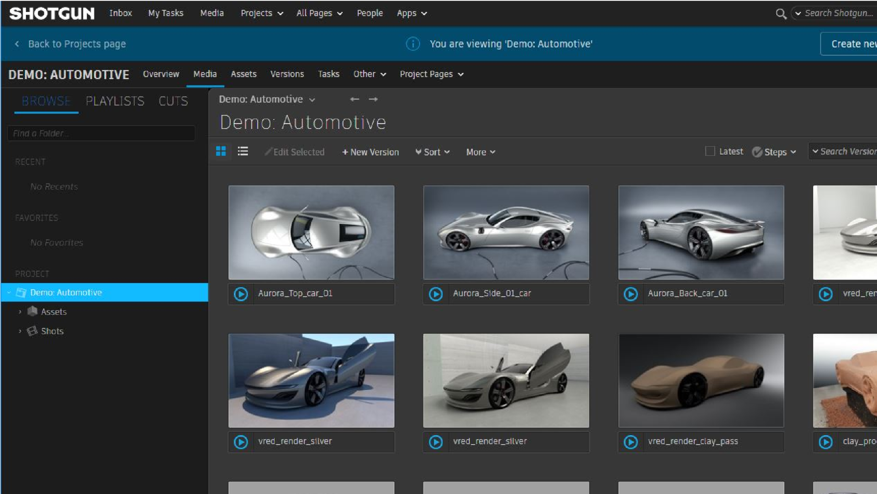Screen dimensions: 877x494
Task: Open the Demo: Automotive breadcrumb dropdown
Action: pyautogui.click(x=267, y=99)
